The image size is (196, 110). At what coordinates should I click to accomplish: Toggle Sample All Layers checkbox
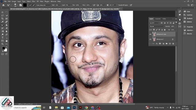coord(117,5)
